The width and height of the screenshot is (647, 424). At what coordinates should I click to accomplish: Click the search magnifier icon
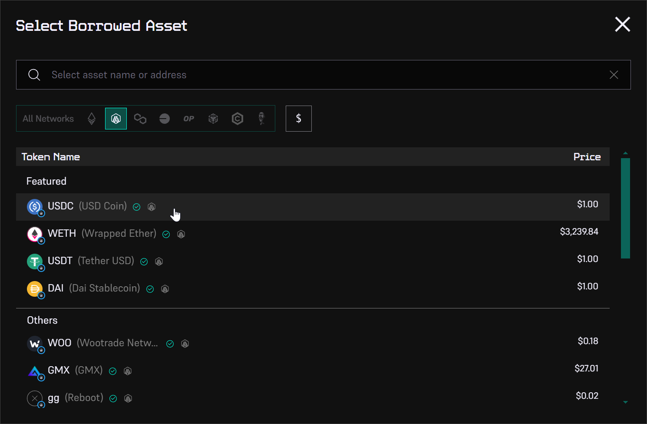34,75
